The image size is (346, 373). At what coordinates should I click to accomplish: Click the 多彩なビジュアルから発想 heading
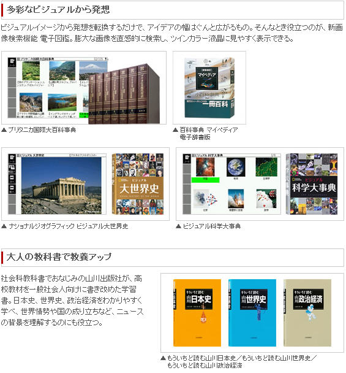58,10
